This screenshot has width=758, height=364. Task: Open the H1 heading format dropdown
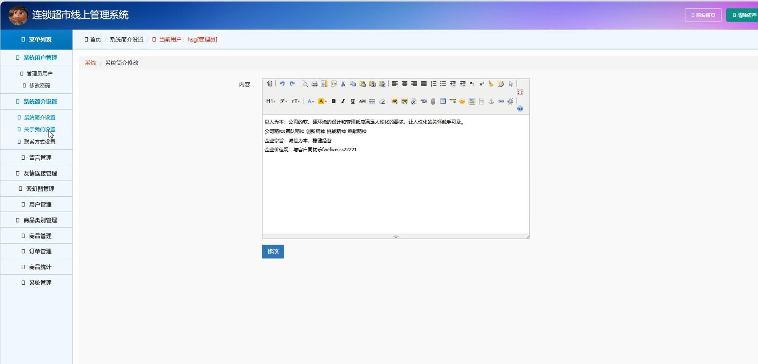(270, 101)
